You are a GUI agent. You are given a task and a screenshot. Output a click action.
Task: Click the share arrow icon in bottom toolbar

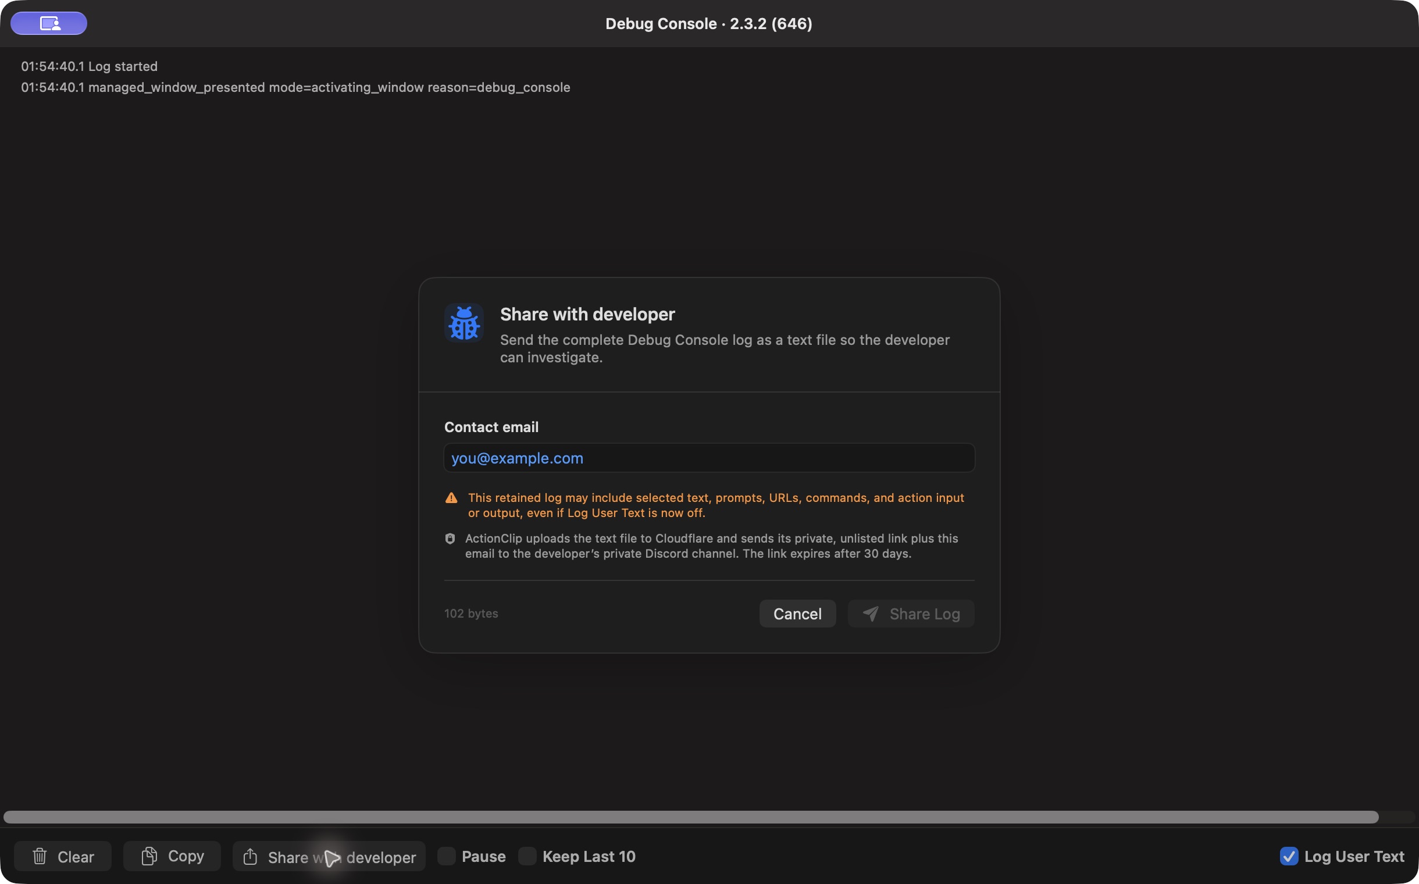[x=250, y=857]
